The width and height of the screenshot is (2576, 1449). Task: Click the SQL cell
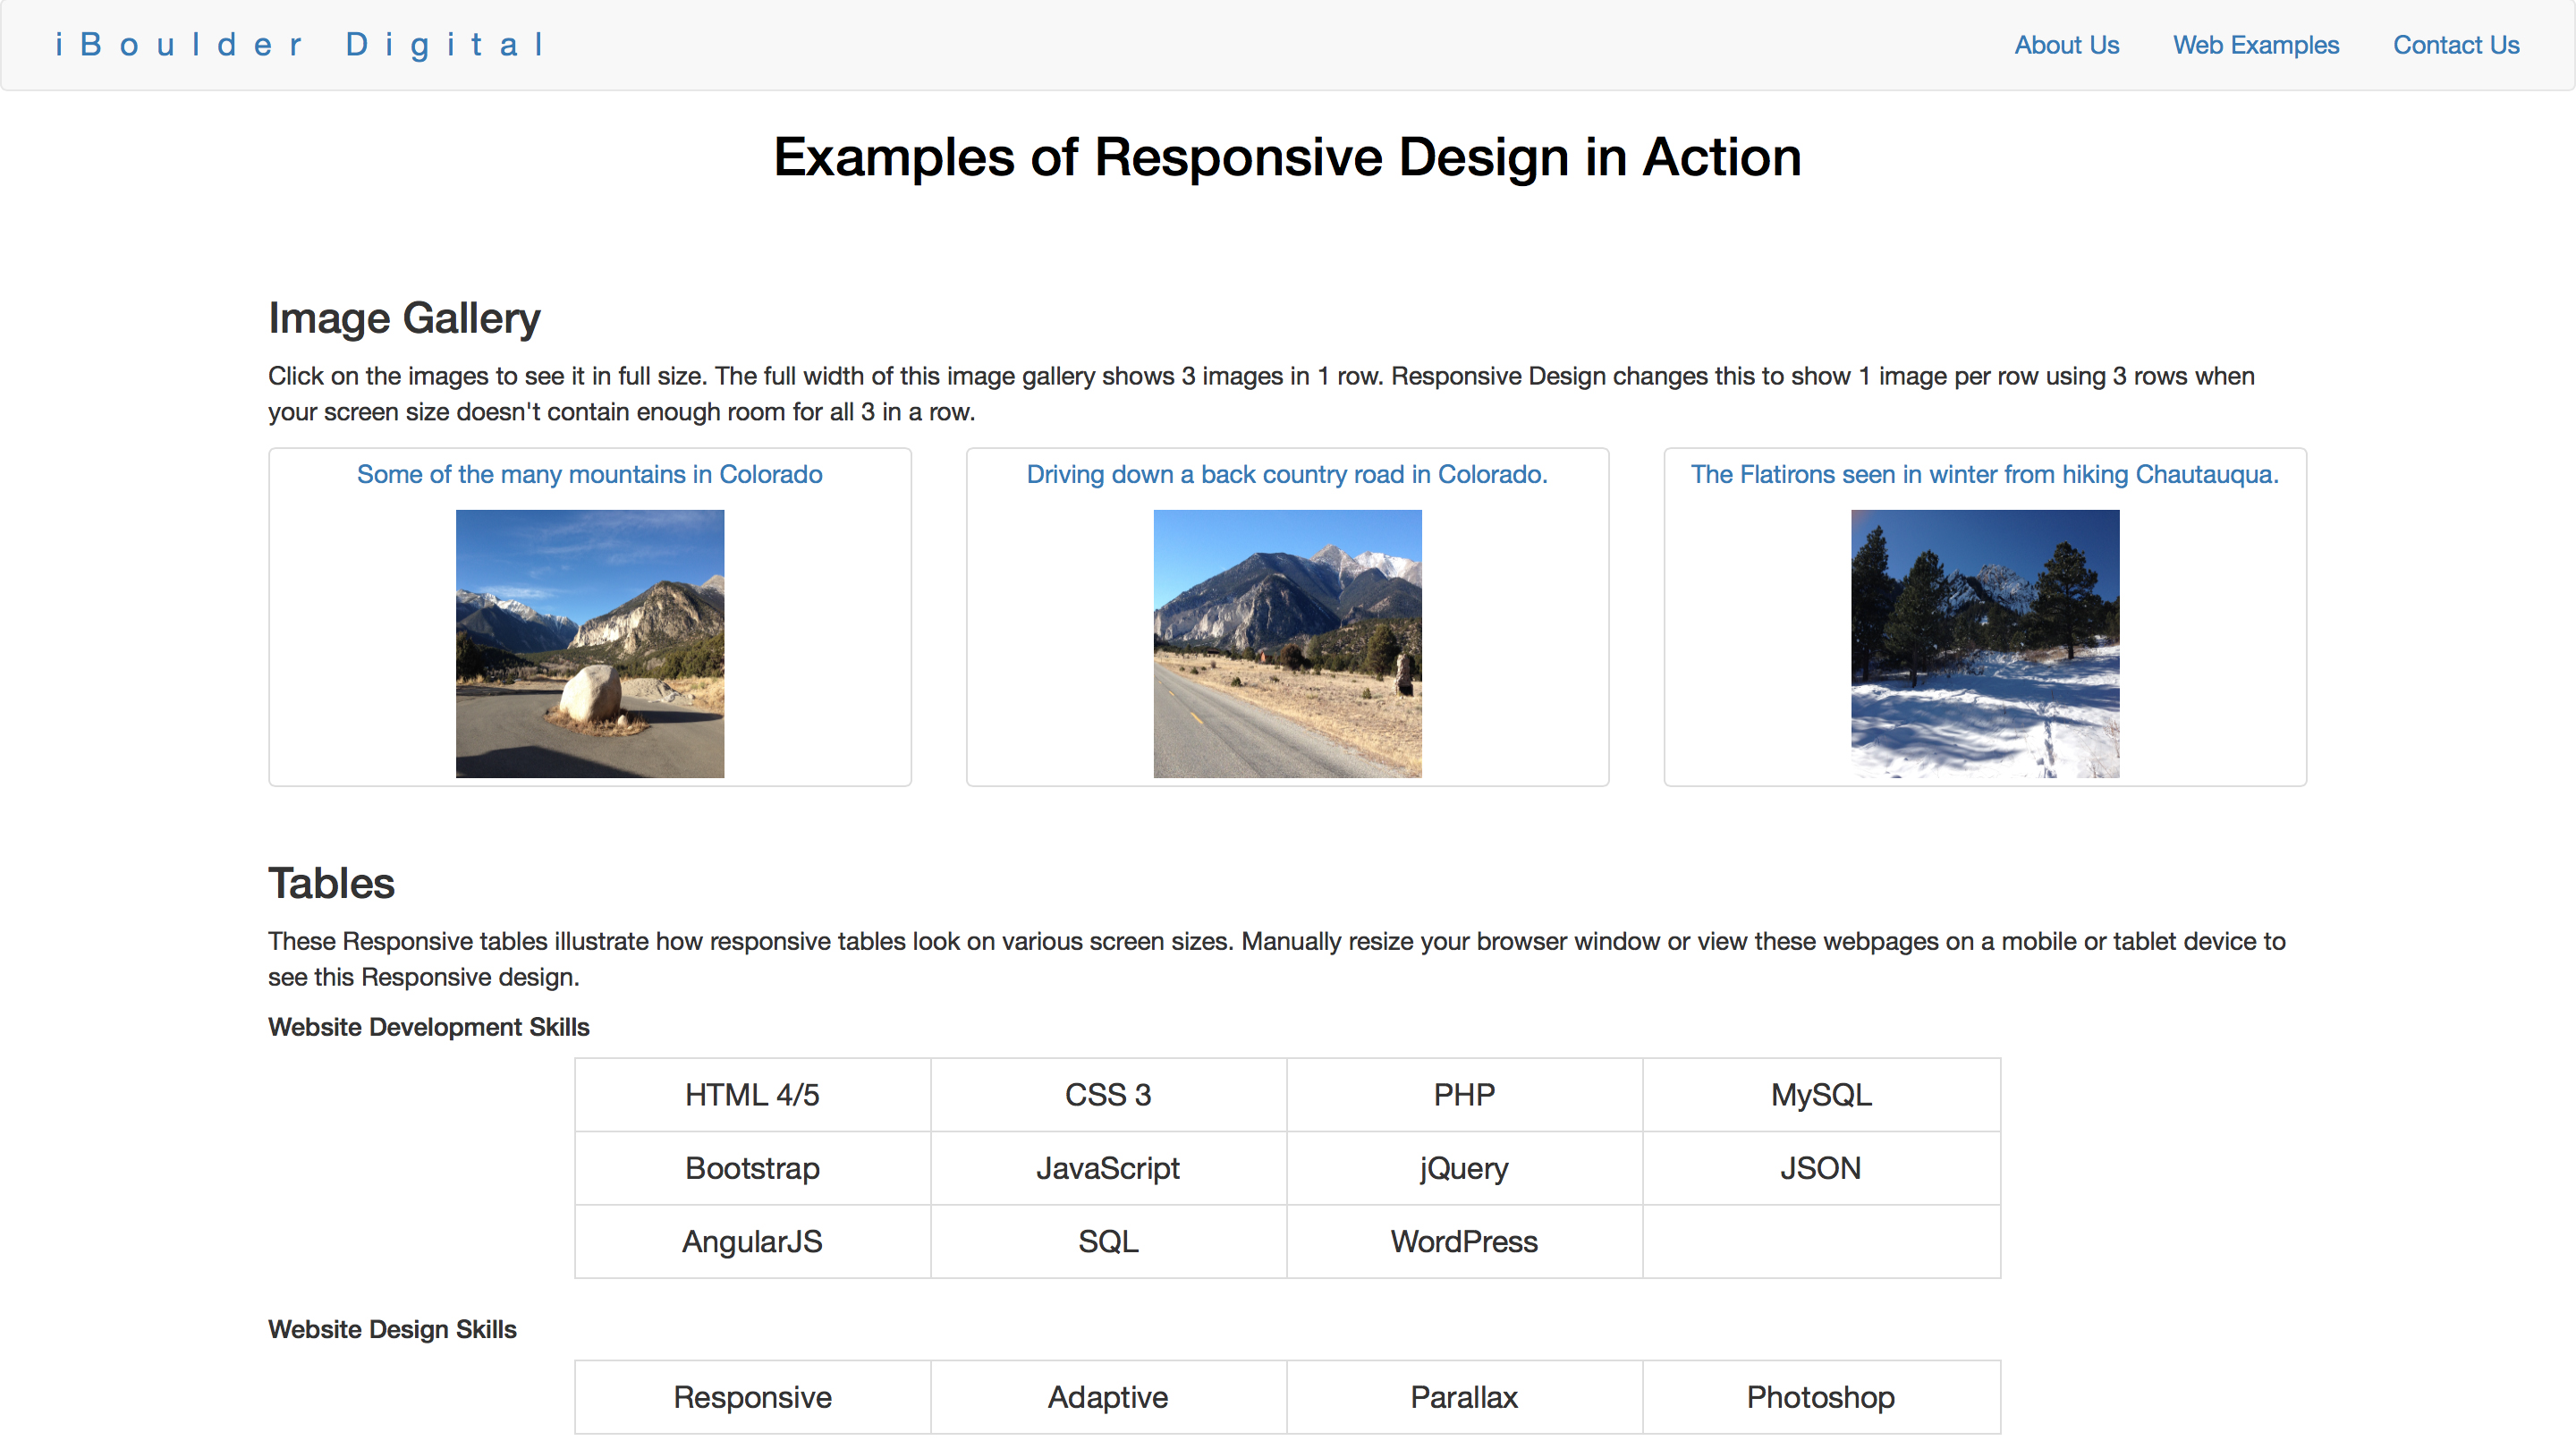pos(1108,1241)
